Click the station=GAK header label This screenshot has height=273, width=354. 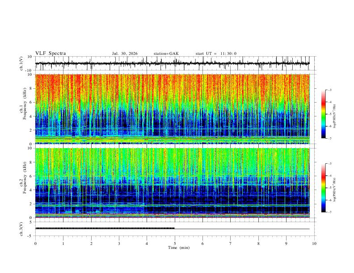(x=166, y=54)
